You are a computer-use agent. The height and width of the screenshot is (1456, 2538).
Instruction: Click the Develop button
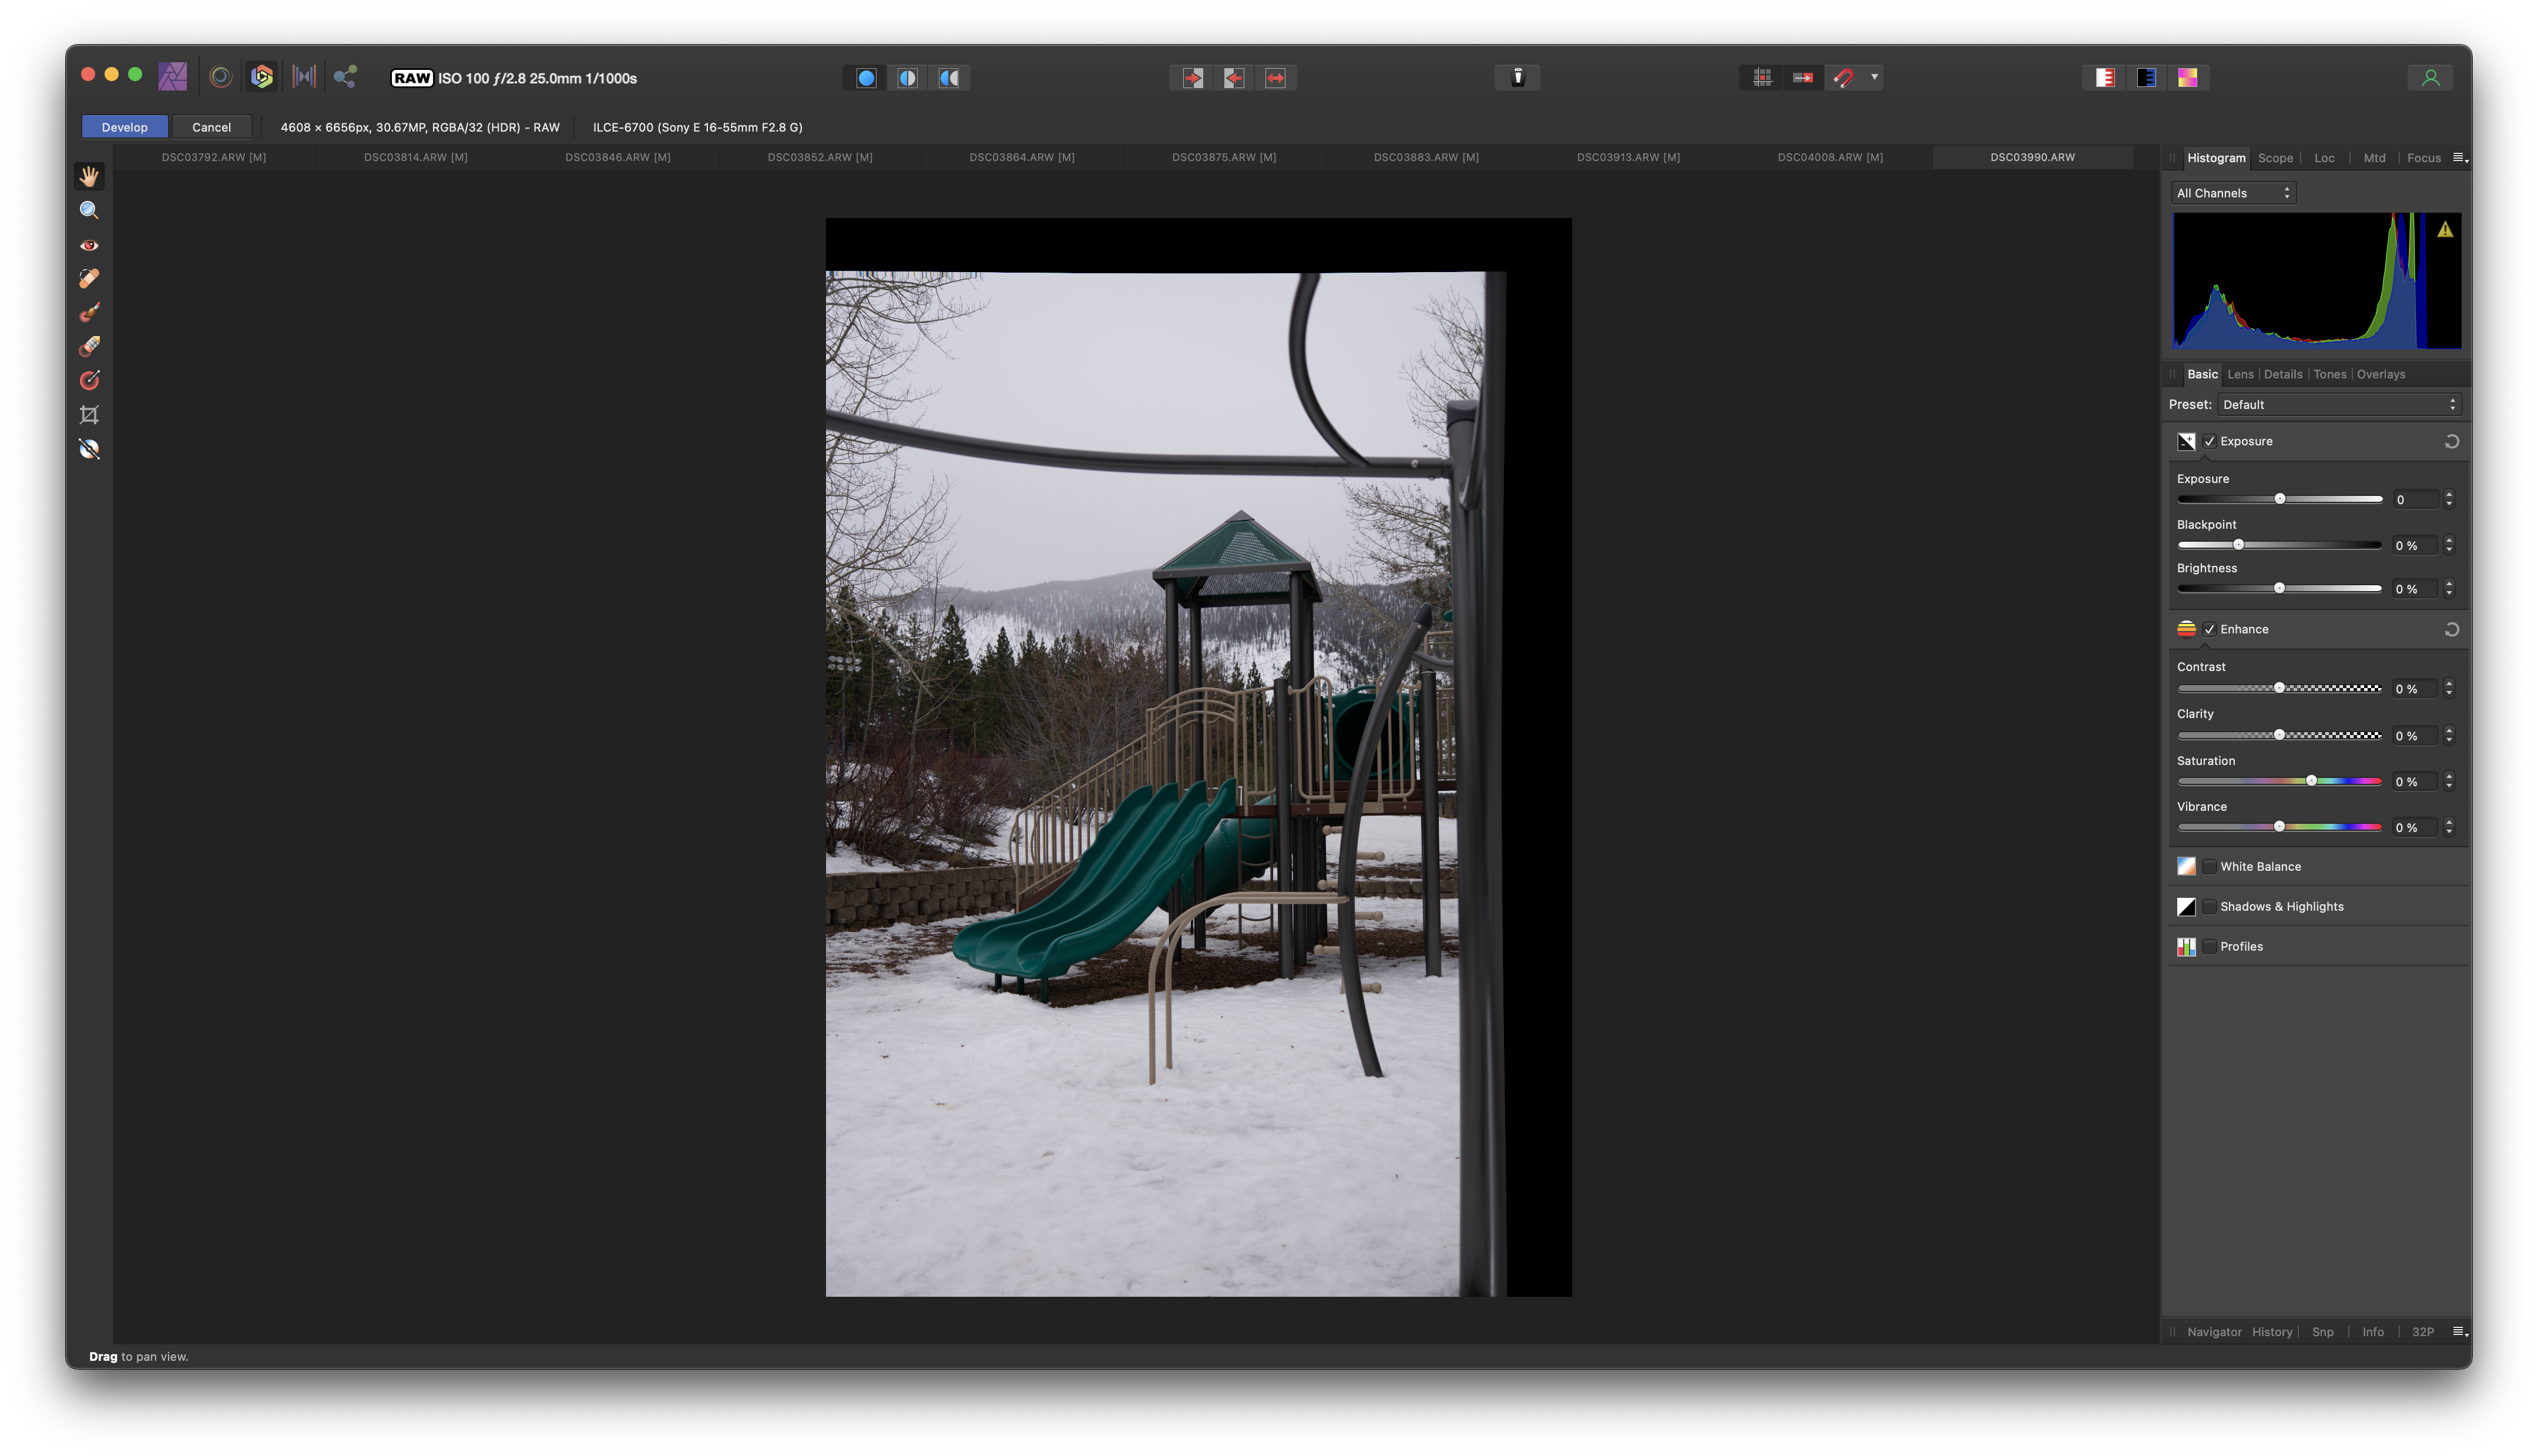tap(124, 127)
